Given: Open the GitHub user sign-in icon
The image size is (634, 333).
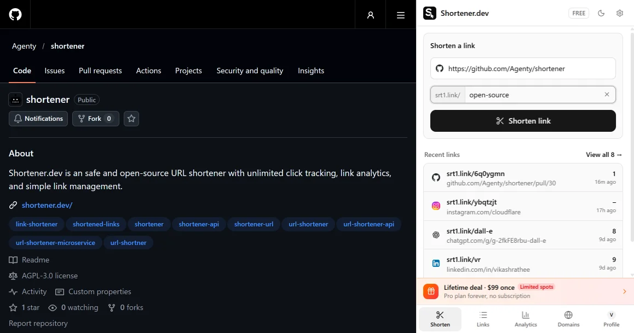Looking at the screenshot, I should point(370,15).
